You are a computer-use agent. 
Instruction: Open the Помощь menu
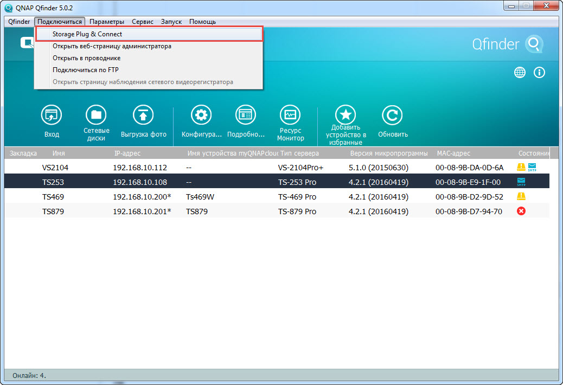coord(202,22)
